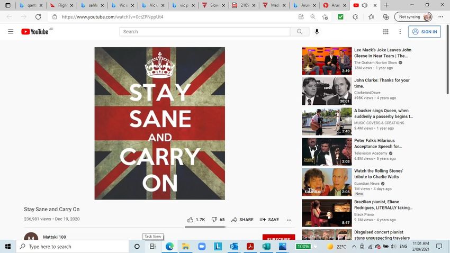Open Cortana circle on taskbar
The width and height of the screenshot is (450, 253).
click(x=137, y=247)
